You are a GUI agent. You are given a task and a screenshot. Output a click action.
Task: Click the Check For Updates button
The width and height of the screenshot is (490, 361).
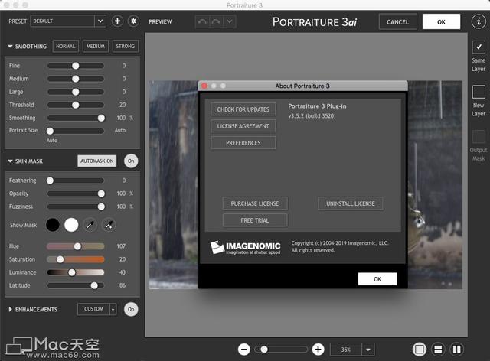243,109
